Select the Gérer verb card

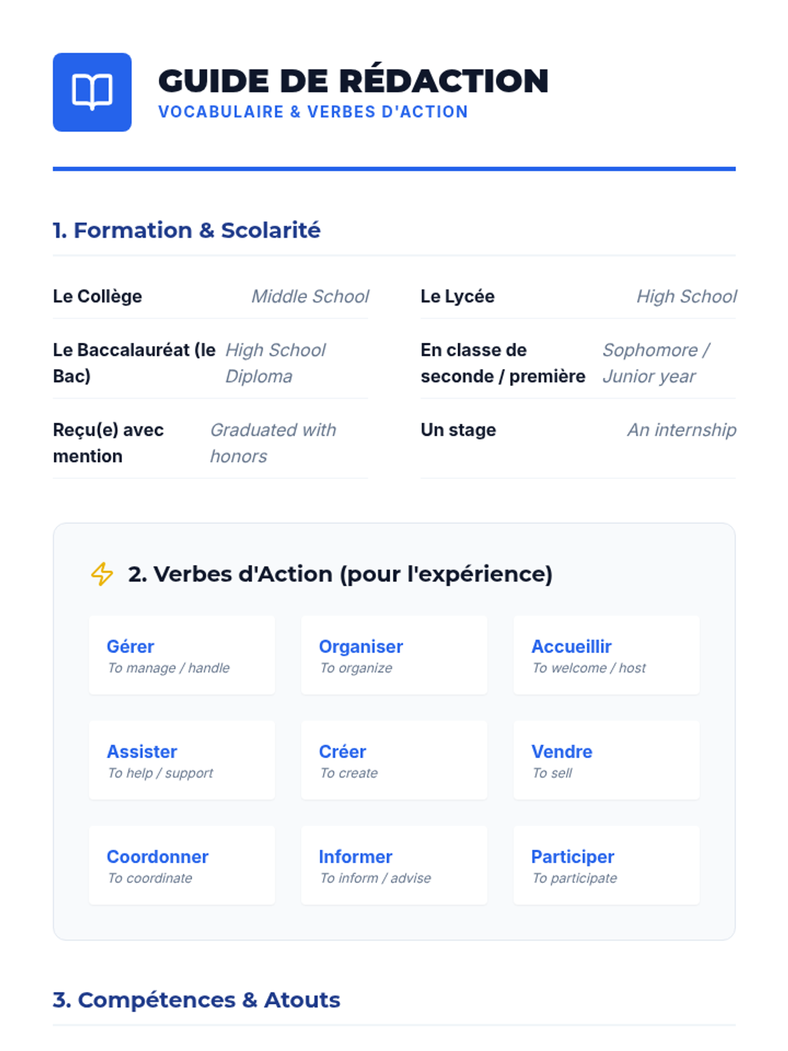[x=182, y=656]
